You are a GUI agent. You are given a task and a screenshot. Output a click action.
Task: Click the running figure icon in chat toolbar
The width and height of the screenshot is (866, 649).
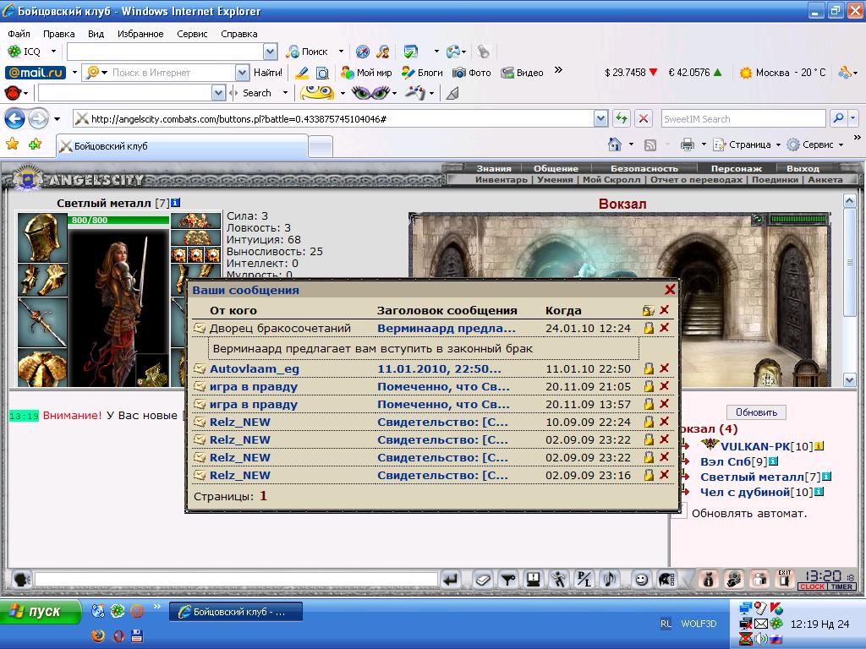pos(558,580)
